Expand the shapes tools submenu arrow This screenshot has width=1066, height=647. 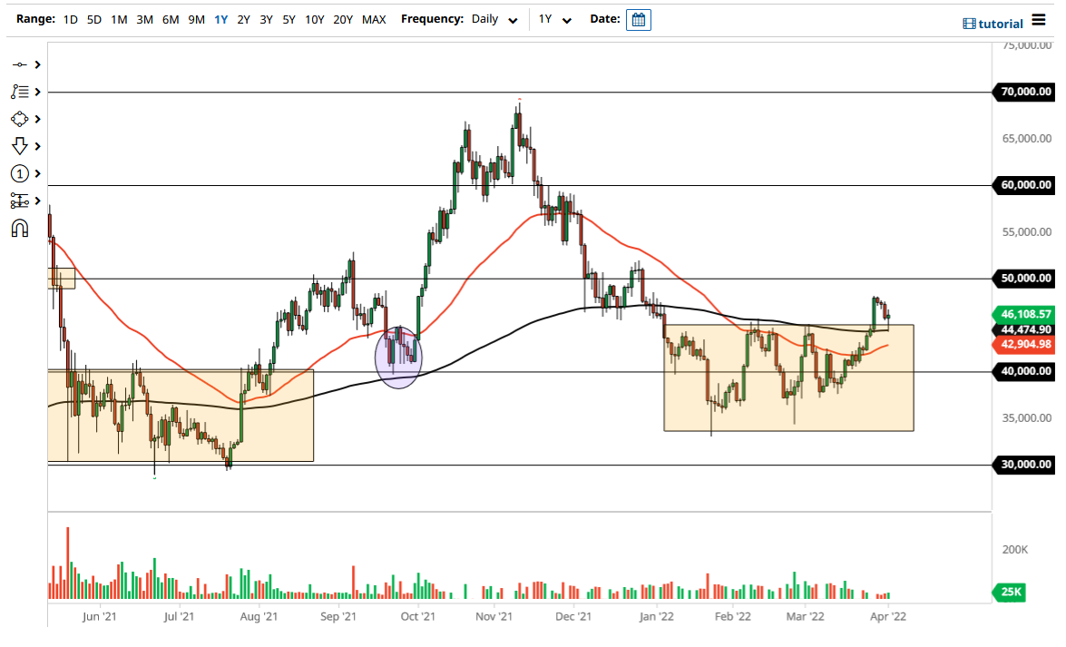pos(38,119)
